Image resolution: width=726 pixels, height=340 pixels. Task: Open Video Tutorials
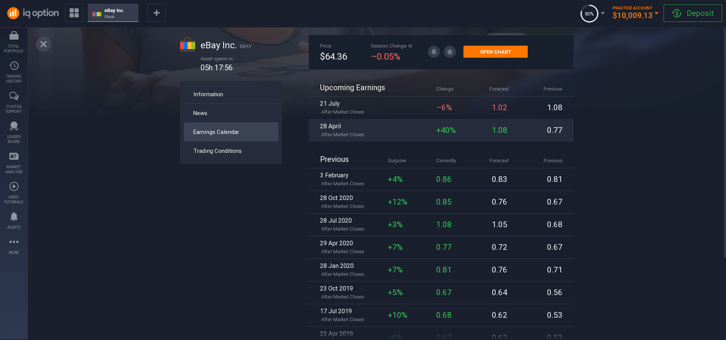coord(14,193)
